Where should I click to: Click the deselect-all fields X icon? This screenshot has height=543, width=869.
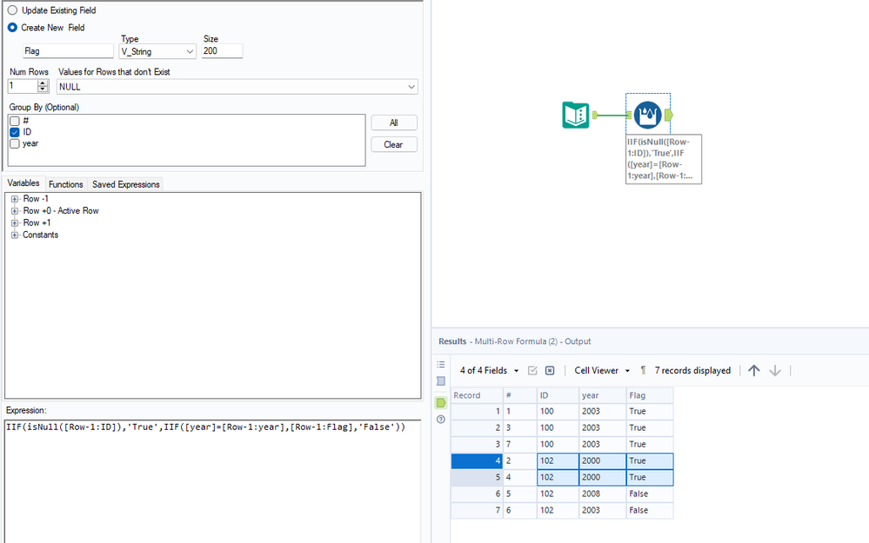click(550, 370)
